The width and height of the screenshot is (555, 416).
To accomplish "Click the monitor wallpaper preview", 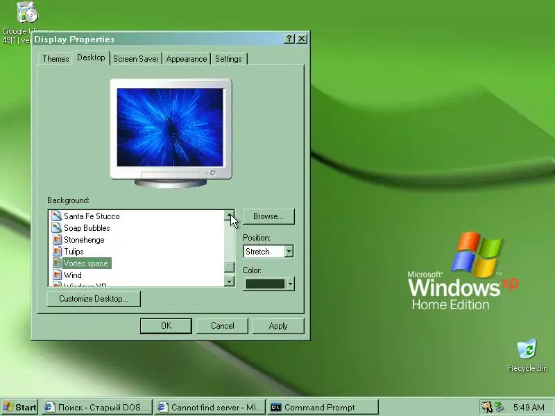I will point(170,128).
